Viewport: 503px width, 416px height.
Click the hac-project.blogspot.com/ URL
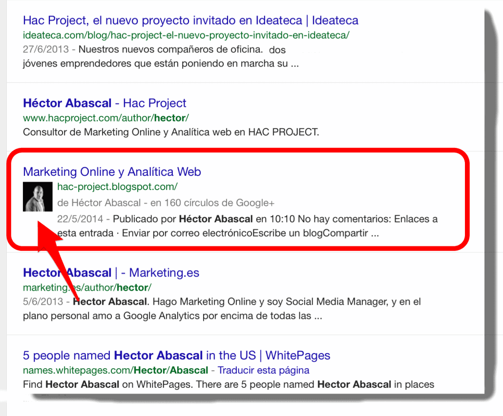(x=117, y=187)
